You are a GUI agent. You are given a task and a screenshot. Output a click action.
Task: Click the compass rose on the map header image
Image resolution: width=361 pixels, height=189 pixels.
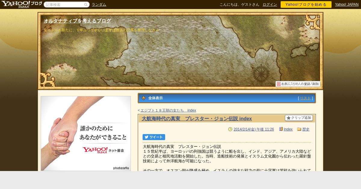click(x=261, y=73)
